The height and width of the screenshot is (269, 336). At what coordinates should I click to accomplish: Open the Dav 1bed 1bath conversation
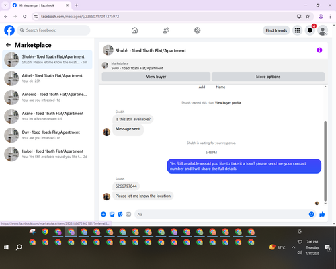coord(47,135)
